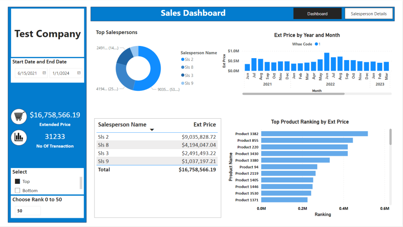Click the Choose Rank input showing 50
This screenshot has height=227, width=403.
28,211
